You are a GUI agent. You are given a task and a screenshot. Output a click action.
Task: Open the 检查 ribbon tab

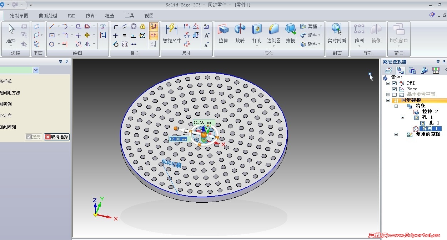(x=110, y=16)
